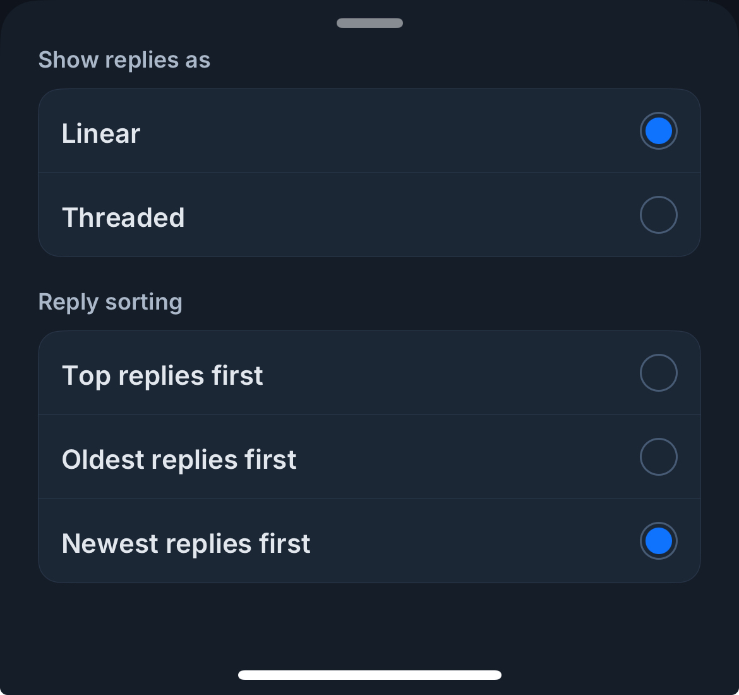Viewport: 739px width, 695px height.
Task: Tap the blue dot in the Linear row
Action: point(658,131)
